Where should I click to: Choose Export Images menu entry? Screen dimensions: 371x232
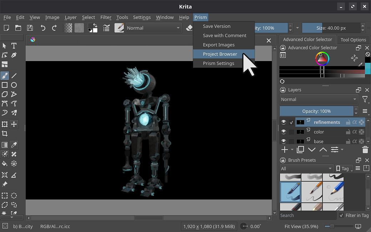coord(224,45)
